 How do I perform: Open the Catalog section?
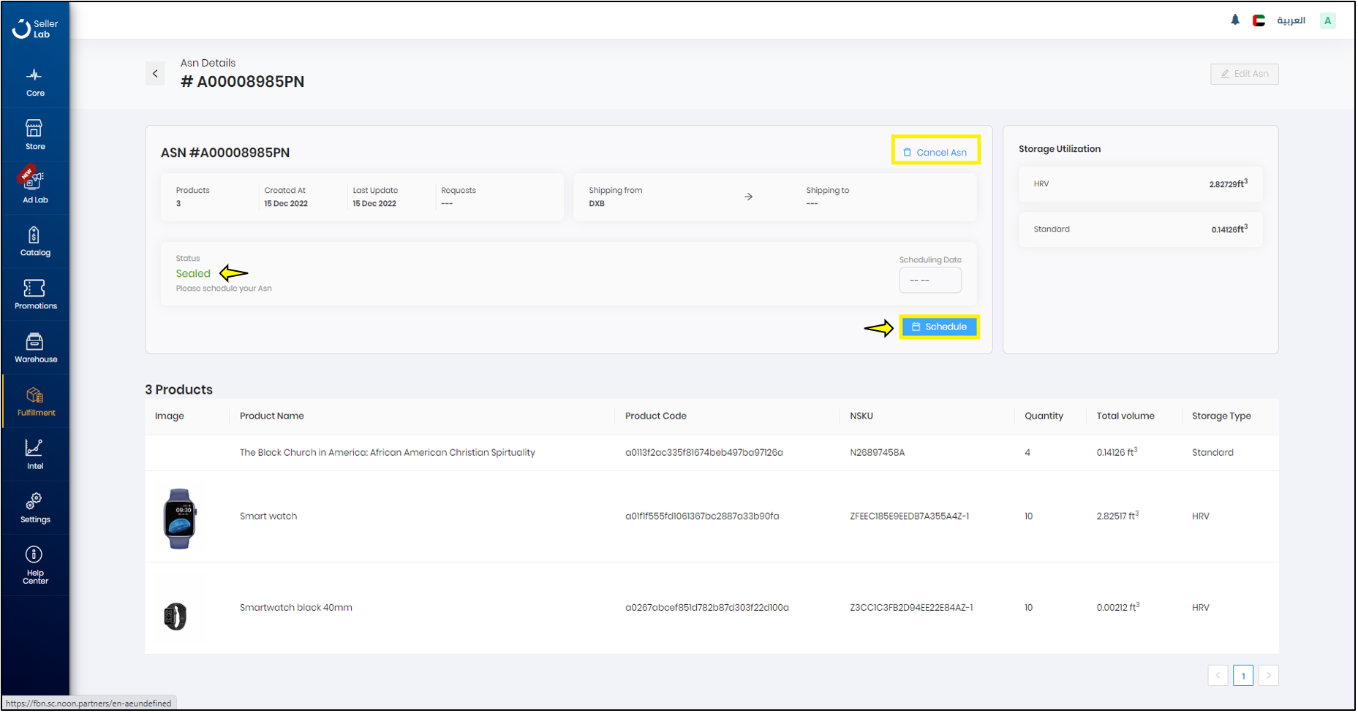coord(34,241)
